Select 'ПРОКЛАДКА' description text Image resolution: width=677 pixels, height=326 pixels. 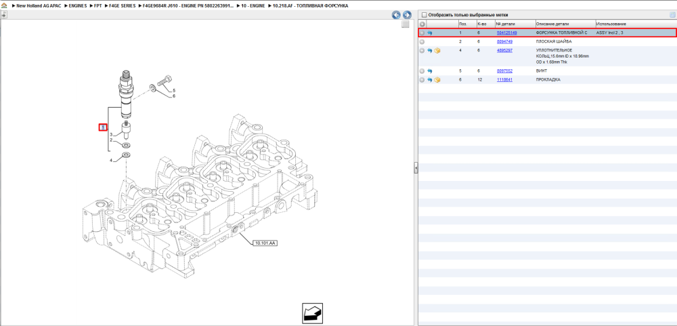[x=548, y=80]
